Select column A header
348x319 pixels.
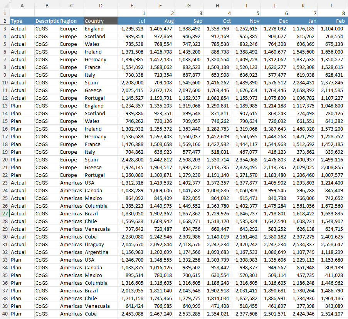22,5
